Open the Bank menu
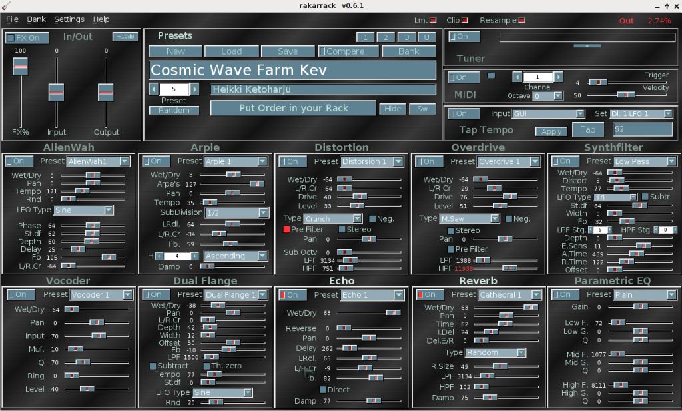This screenshot has height=411, width=682. pyautogui.click(x=36, y=19)
